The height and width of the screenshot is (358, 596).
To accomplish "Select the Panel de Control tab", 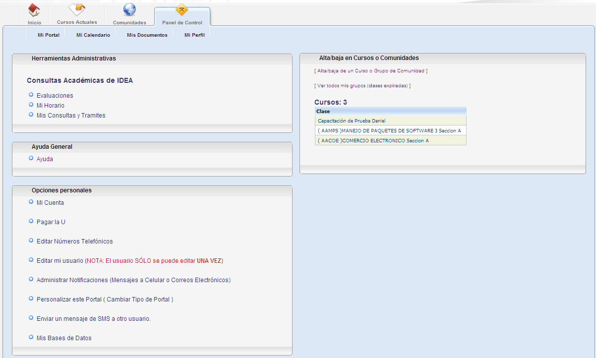I will [x=182, y=16].
